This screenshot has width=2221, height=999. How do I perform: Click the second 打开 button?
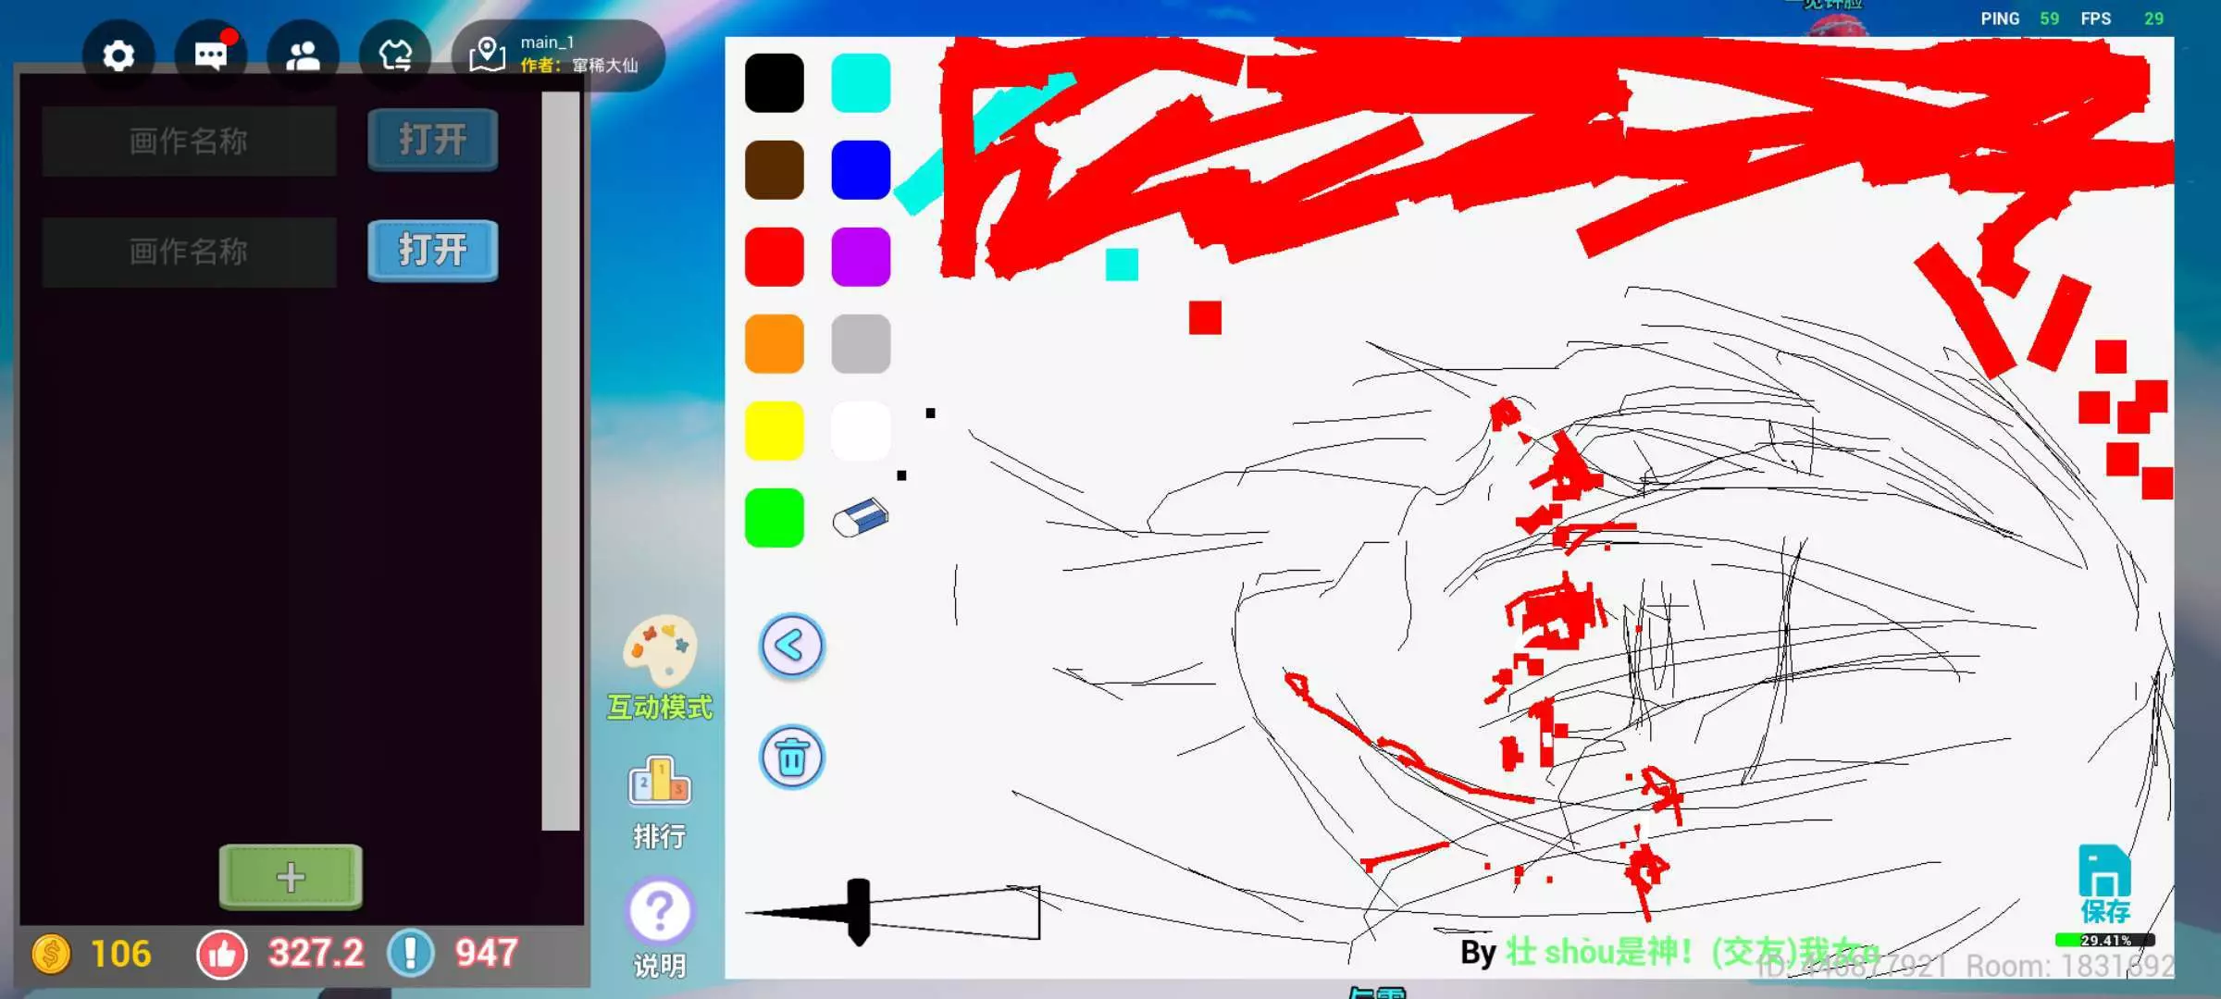432,251
